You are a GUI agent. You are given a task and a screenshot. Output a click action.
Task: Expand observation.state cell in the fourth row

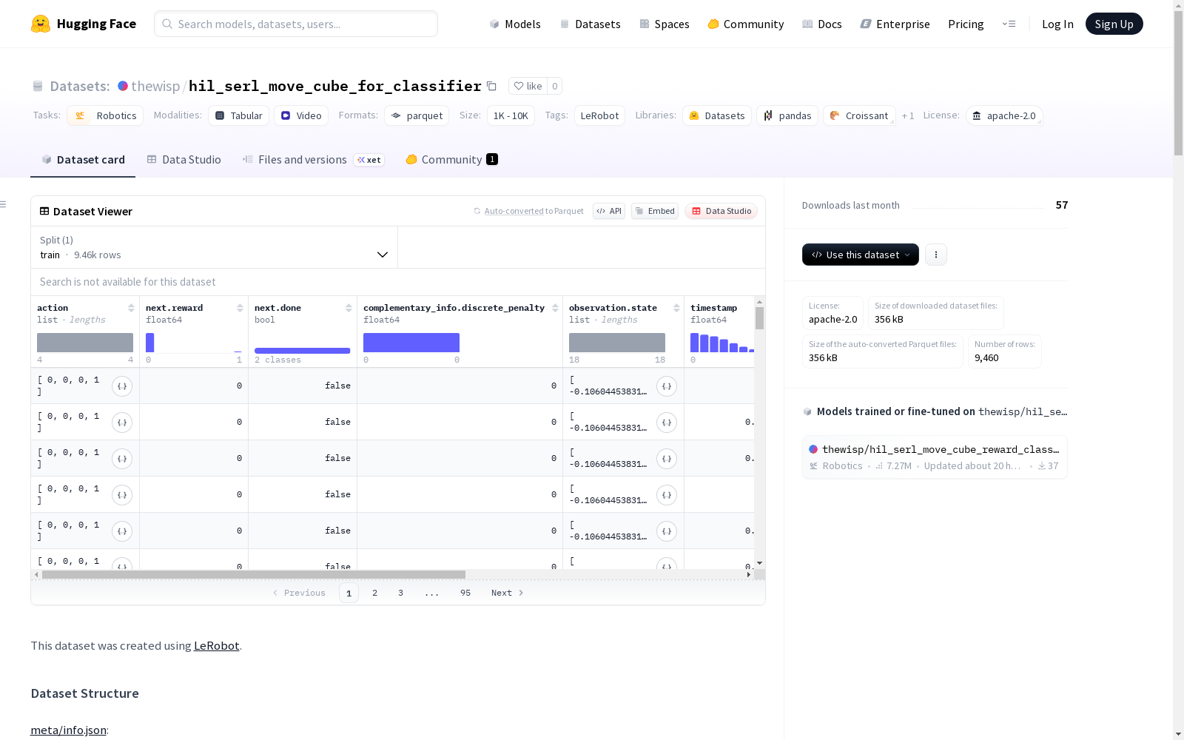[x=667, y=495]
